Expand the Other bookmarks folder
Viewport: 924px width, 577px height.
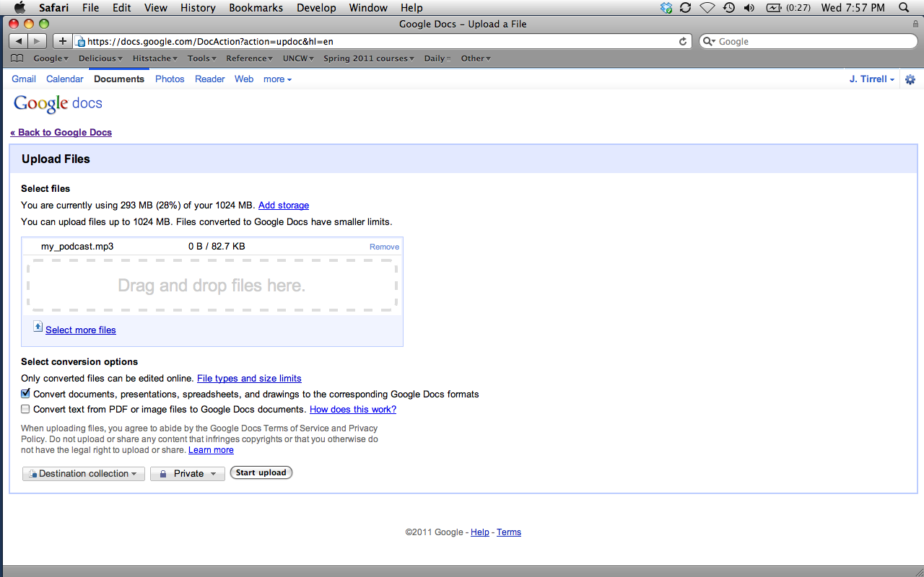coord(476,58)
